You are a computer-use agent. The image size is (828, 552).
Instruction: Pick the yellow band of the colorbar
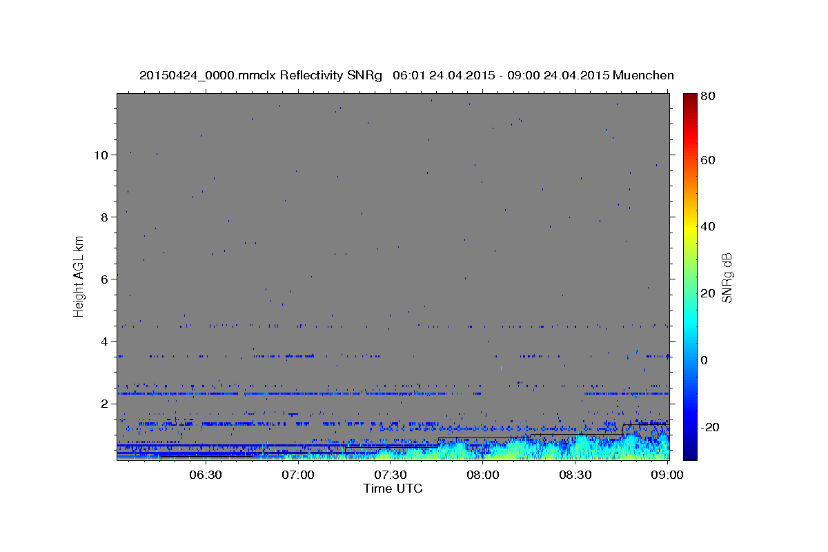[x=690, y=228]
